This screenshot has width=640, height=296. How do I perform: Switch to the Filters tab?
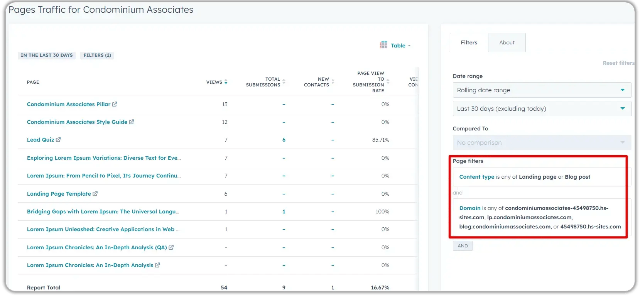(469, 42)
